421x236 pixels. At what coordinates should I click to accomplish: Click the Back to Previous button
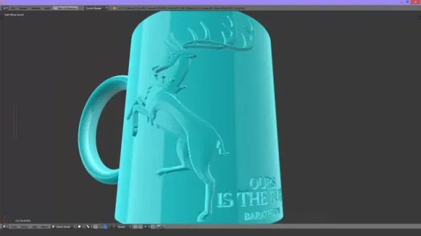(x=65, y=9)
